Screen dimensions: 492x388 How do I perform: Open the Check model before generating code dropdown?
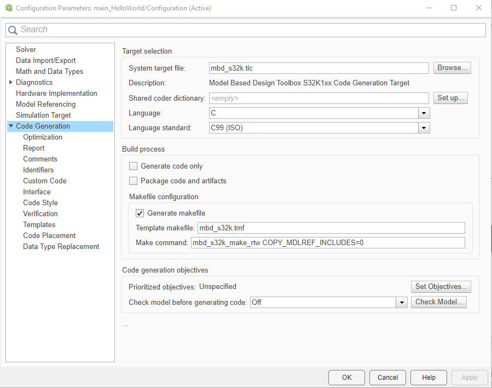[401, 302]
